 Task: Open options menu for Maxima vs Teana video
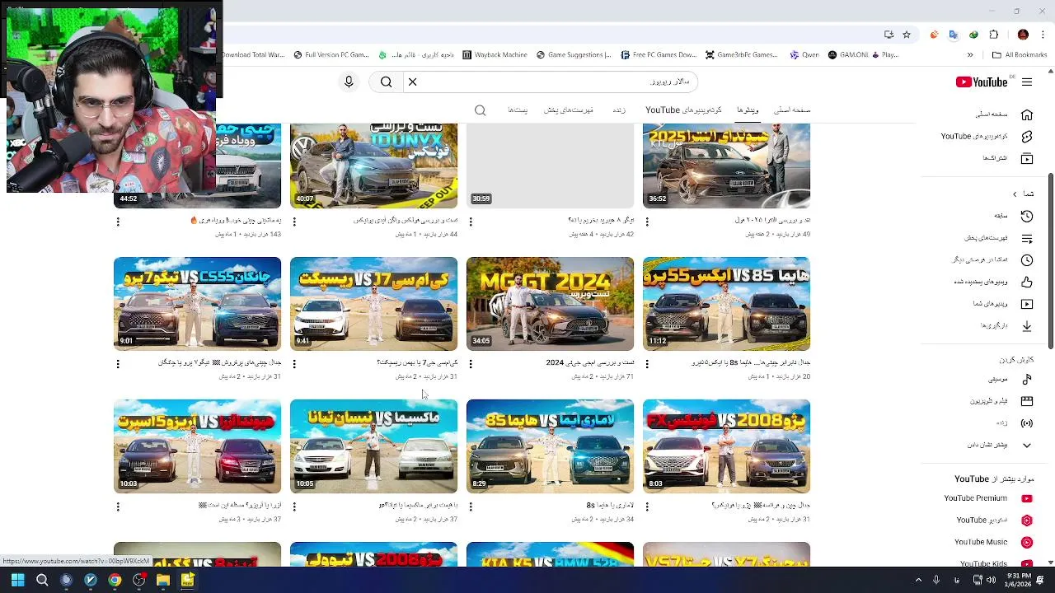(294, 507)
